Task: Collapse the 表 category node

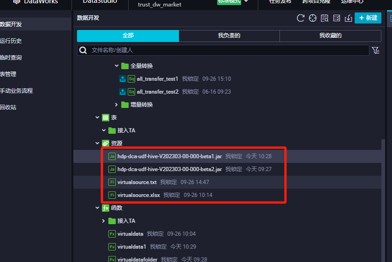Action: pos(97,117)
